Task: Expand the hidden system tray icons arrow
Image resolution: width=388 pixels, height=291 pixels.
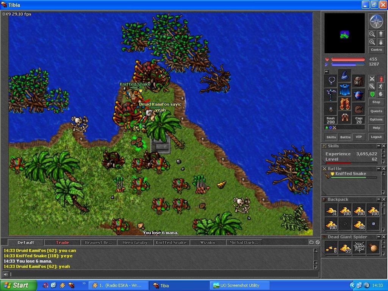Action: point(353,286)
